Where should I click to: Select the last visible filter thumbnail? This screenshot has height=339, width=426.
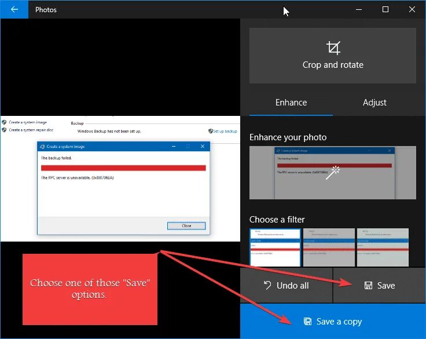383,247
